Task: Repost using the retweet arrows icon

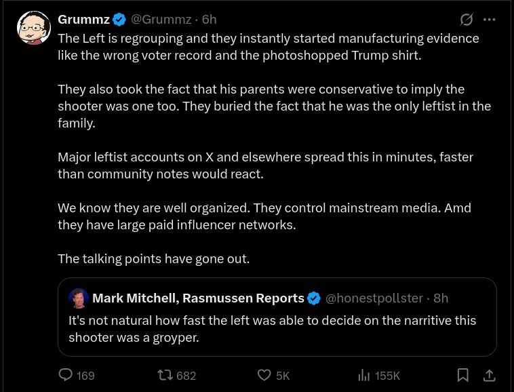Action: (x=165, y=375)
